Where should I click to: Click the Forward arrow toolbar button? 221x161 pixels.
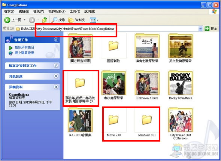point(32,20)
